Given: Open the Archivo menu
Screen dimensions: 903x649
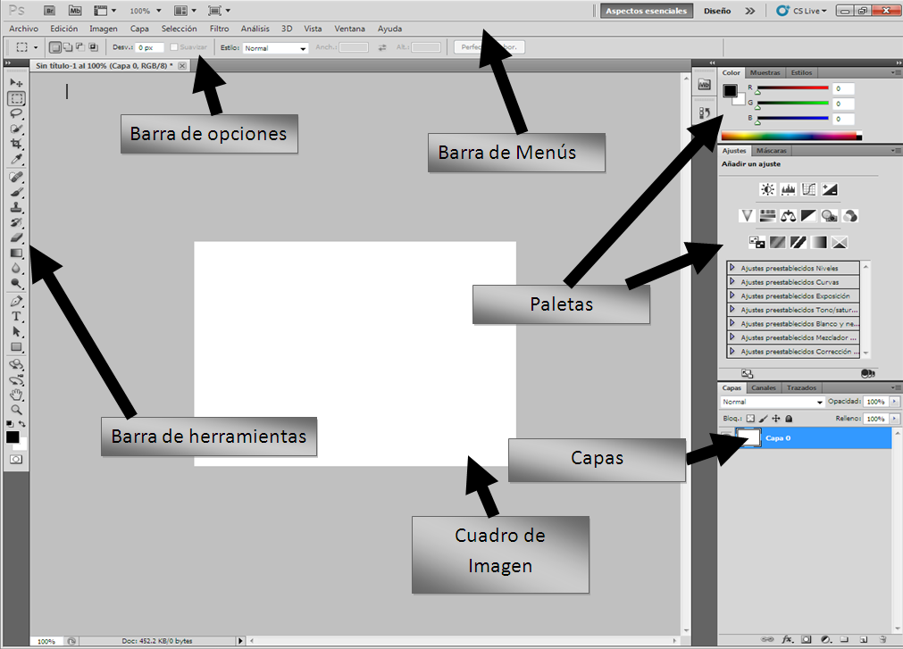Looking at the screenshot, I should [23, 29].
